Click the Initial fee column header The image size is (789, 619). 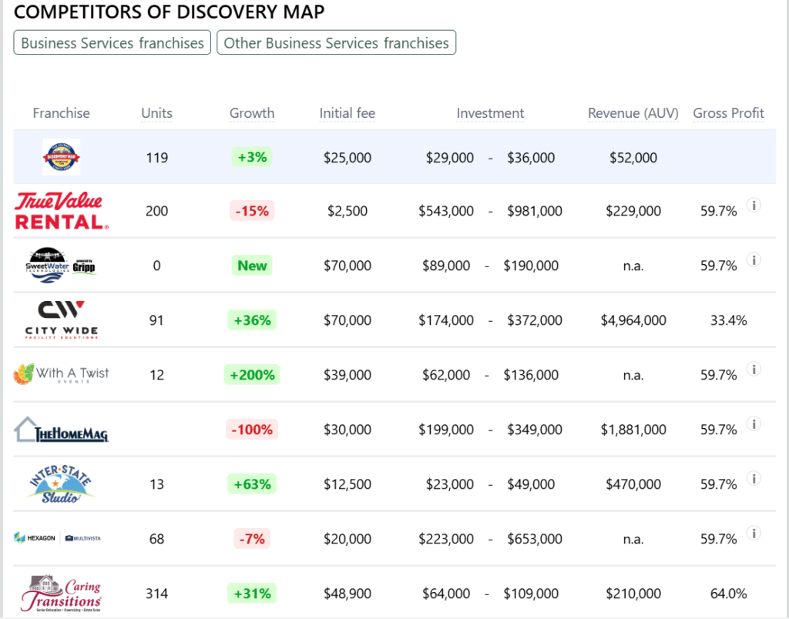(x=347, y=113)
